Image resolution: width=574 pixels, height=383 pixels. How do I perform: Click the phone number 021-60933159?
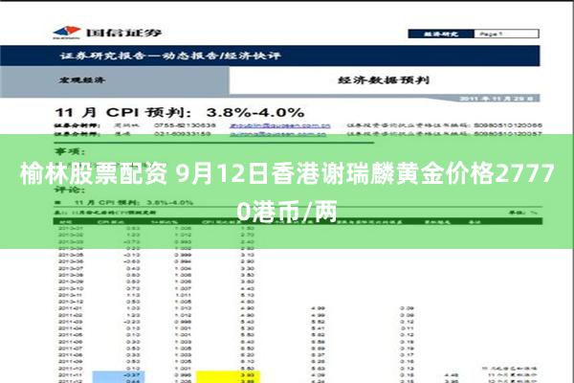(183, 133)
